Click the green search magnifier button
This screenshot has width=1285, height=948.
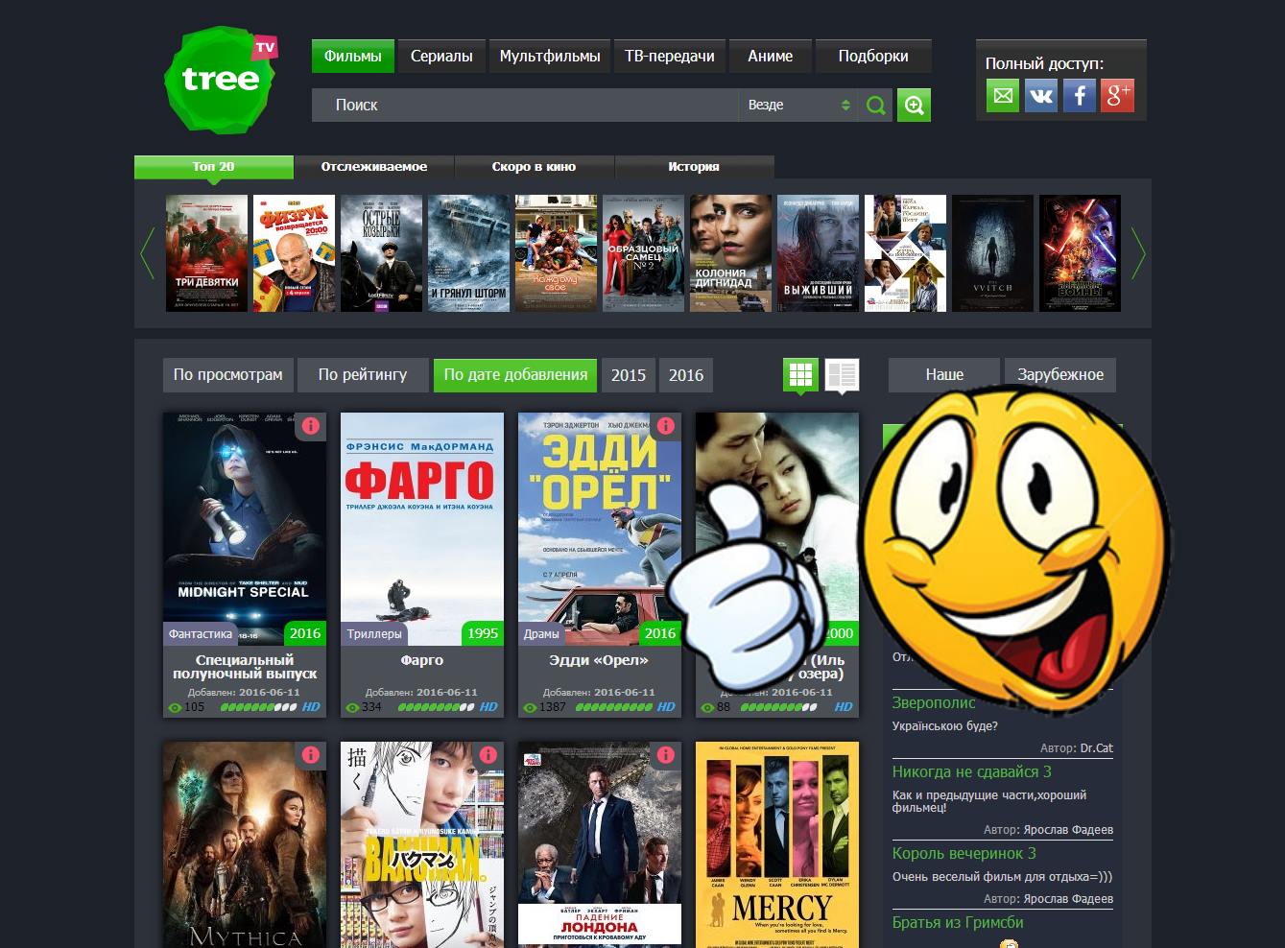[x=875, y=106]
